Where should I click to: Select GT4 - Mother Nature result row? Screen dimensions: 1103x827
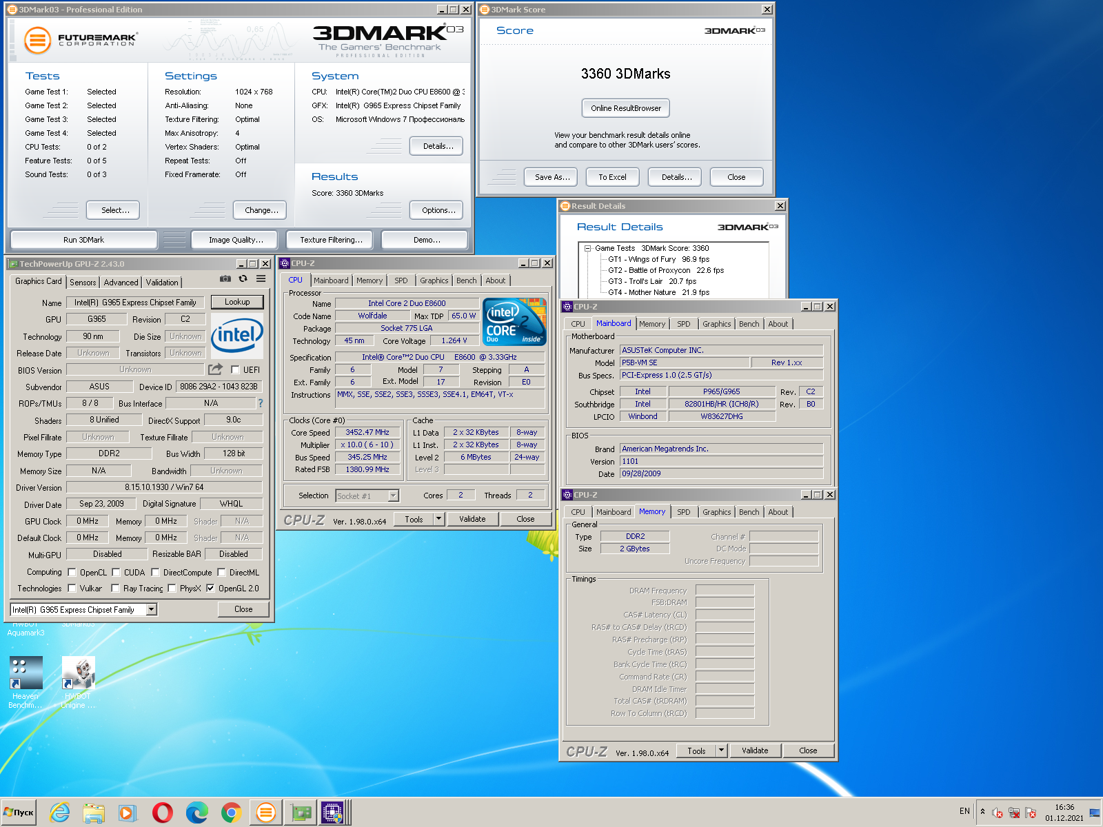click(x=658, y=292)
